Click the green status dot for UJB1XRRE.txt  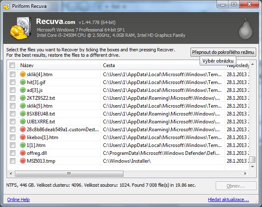[23, 121]
